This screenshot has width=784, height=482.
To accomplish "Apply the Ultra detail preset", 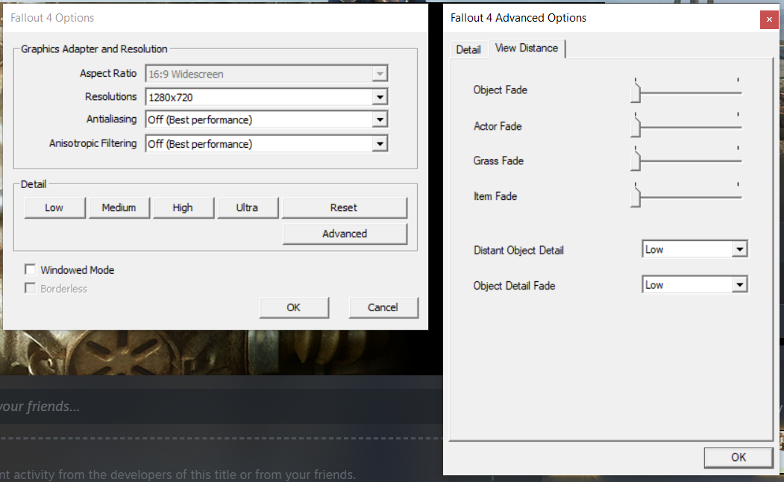I will tap(248, 207).
